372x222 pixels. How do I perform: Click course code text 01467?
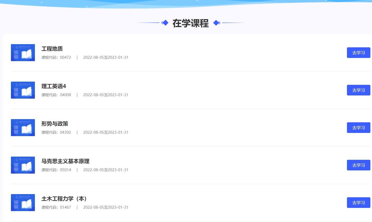(x=66, y=207)
